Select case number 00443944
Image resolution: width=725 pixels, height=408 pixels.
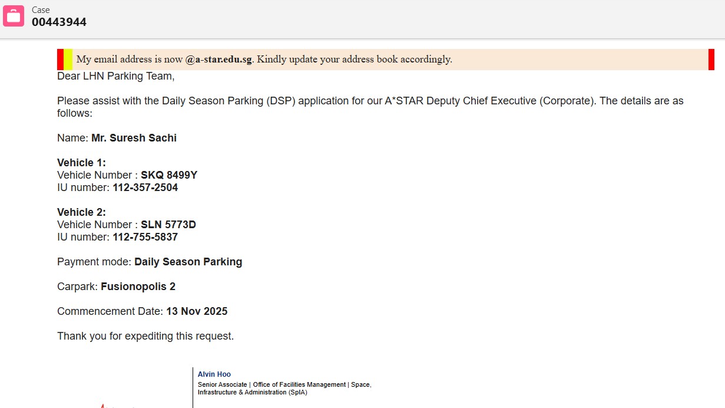coord(59,22)
